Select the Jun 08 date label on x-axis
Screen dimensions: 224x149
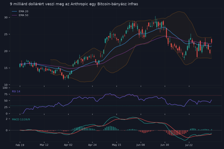click(x=141, y=145)
